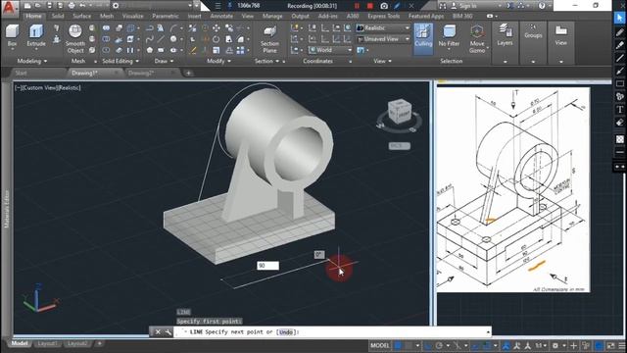Viewport: 627px width, 353px height.
Task: Click the solid Union icon
Action: coord(106,28)
